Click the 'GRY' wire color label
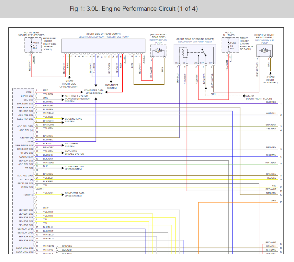Image resolution: width=294 pixels, height=262 pixels. tap(46, 98)
